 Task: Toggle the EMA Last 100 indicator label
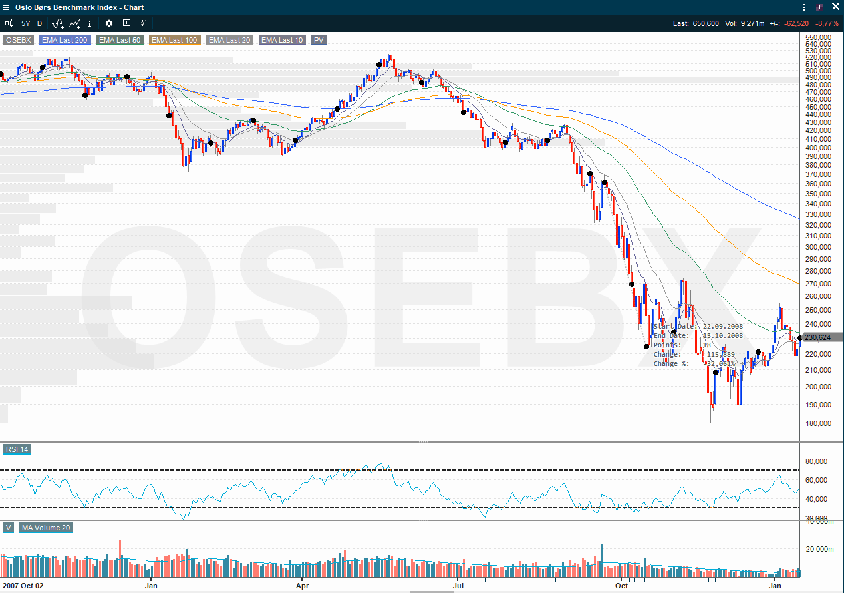(174, 40)
